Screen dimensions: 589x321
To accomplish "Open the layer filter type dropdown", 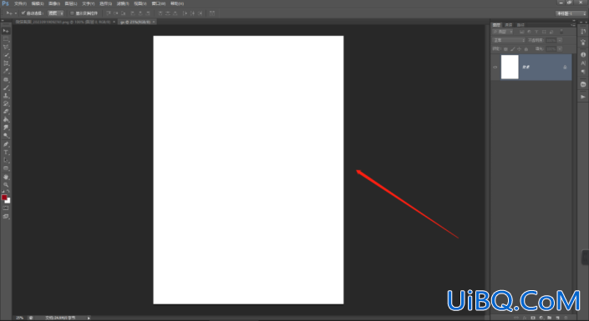I will point(503,32).
